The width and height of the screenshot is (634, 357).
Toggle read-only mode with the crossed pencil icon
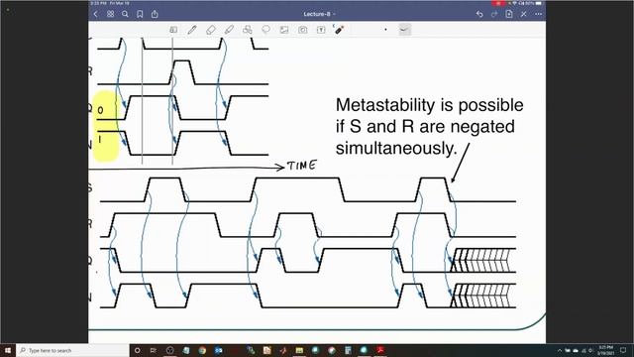(524, 14)
